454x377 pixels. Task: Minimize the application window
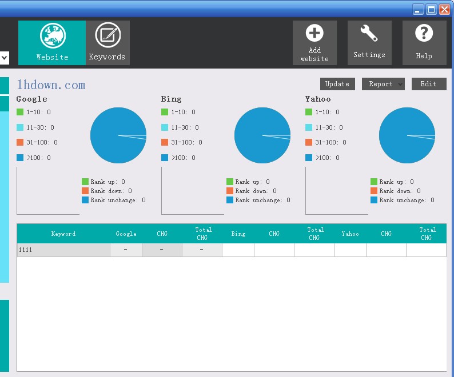417,10
